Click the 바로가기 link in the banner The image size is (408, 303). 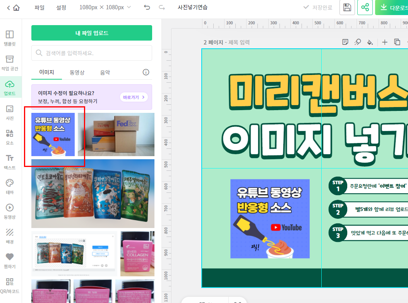pyautogui.click(x=134, y=97)
